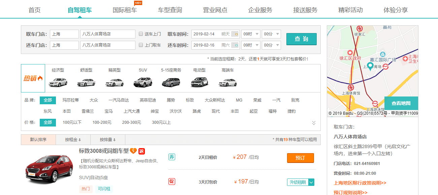Viewport: 438px width, 195px height.
Task: Select the 默认排序 sort tab
Action: 38,140
